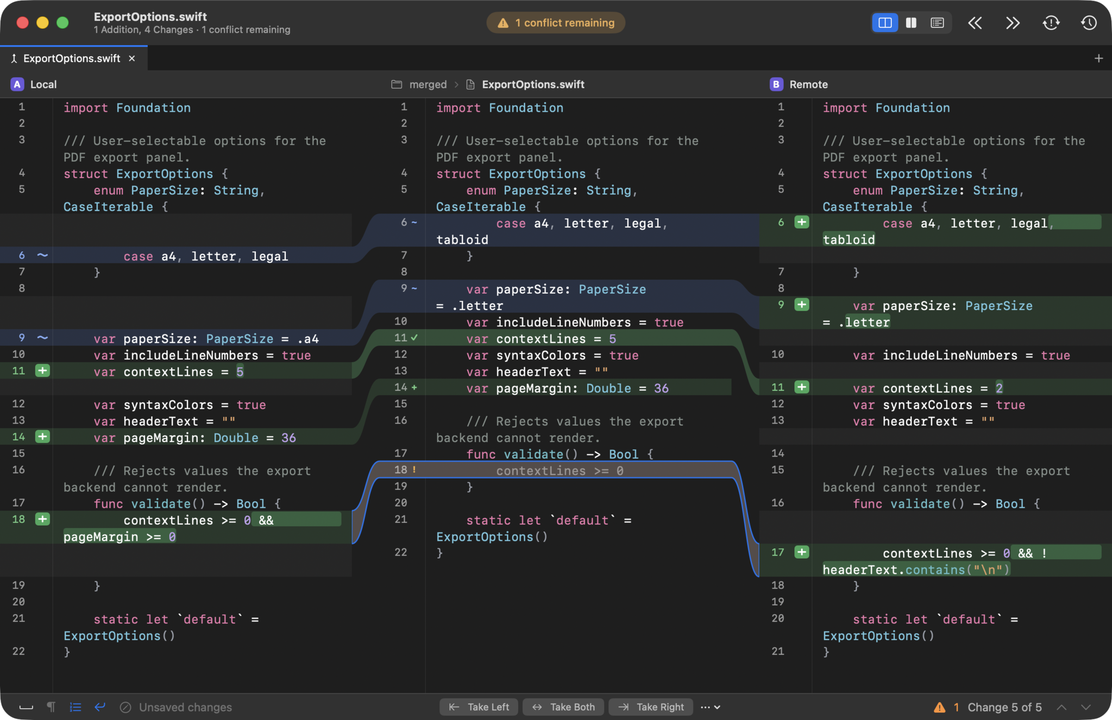Click Take Right button
Viewport: 1112px width, 720px height.
[651, 706]
